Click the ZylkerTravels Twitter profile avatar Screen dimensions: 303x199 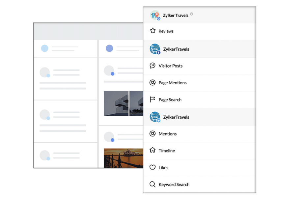coord(155,117)
